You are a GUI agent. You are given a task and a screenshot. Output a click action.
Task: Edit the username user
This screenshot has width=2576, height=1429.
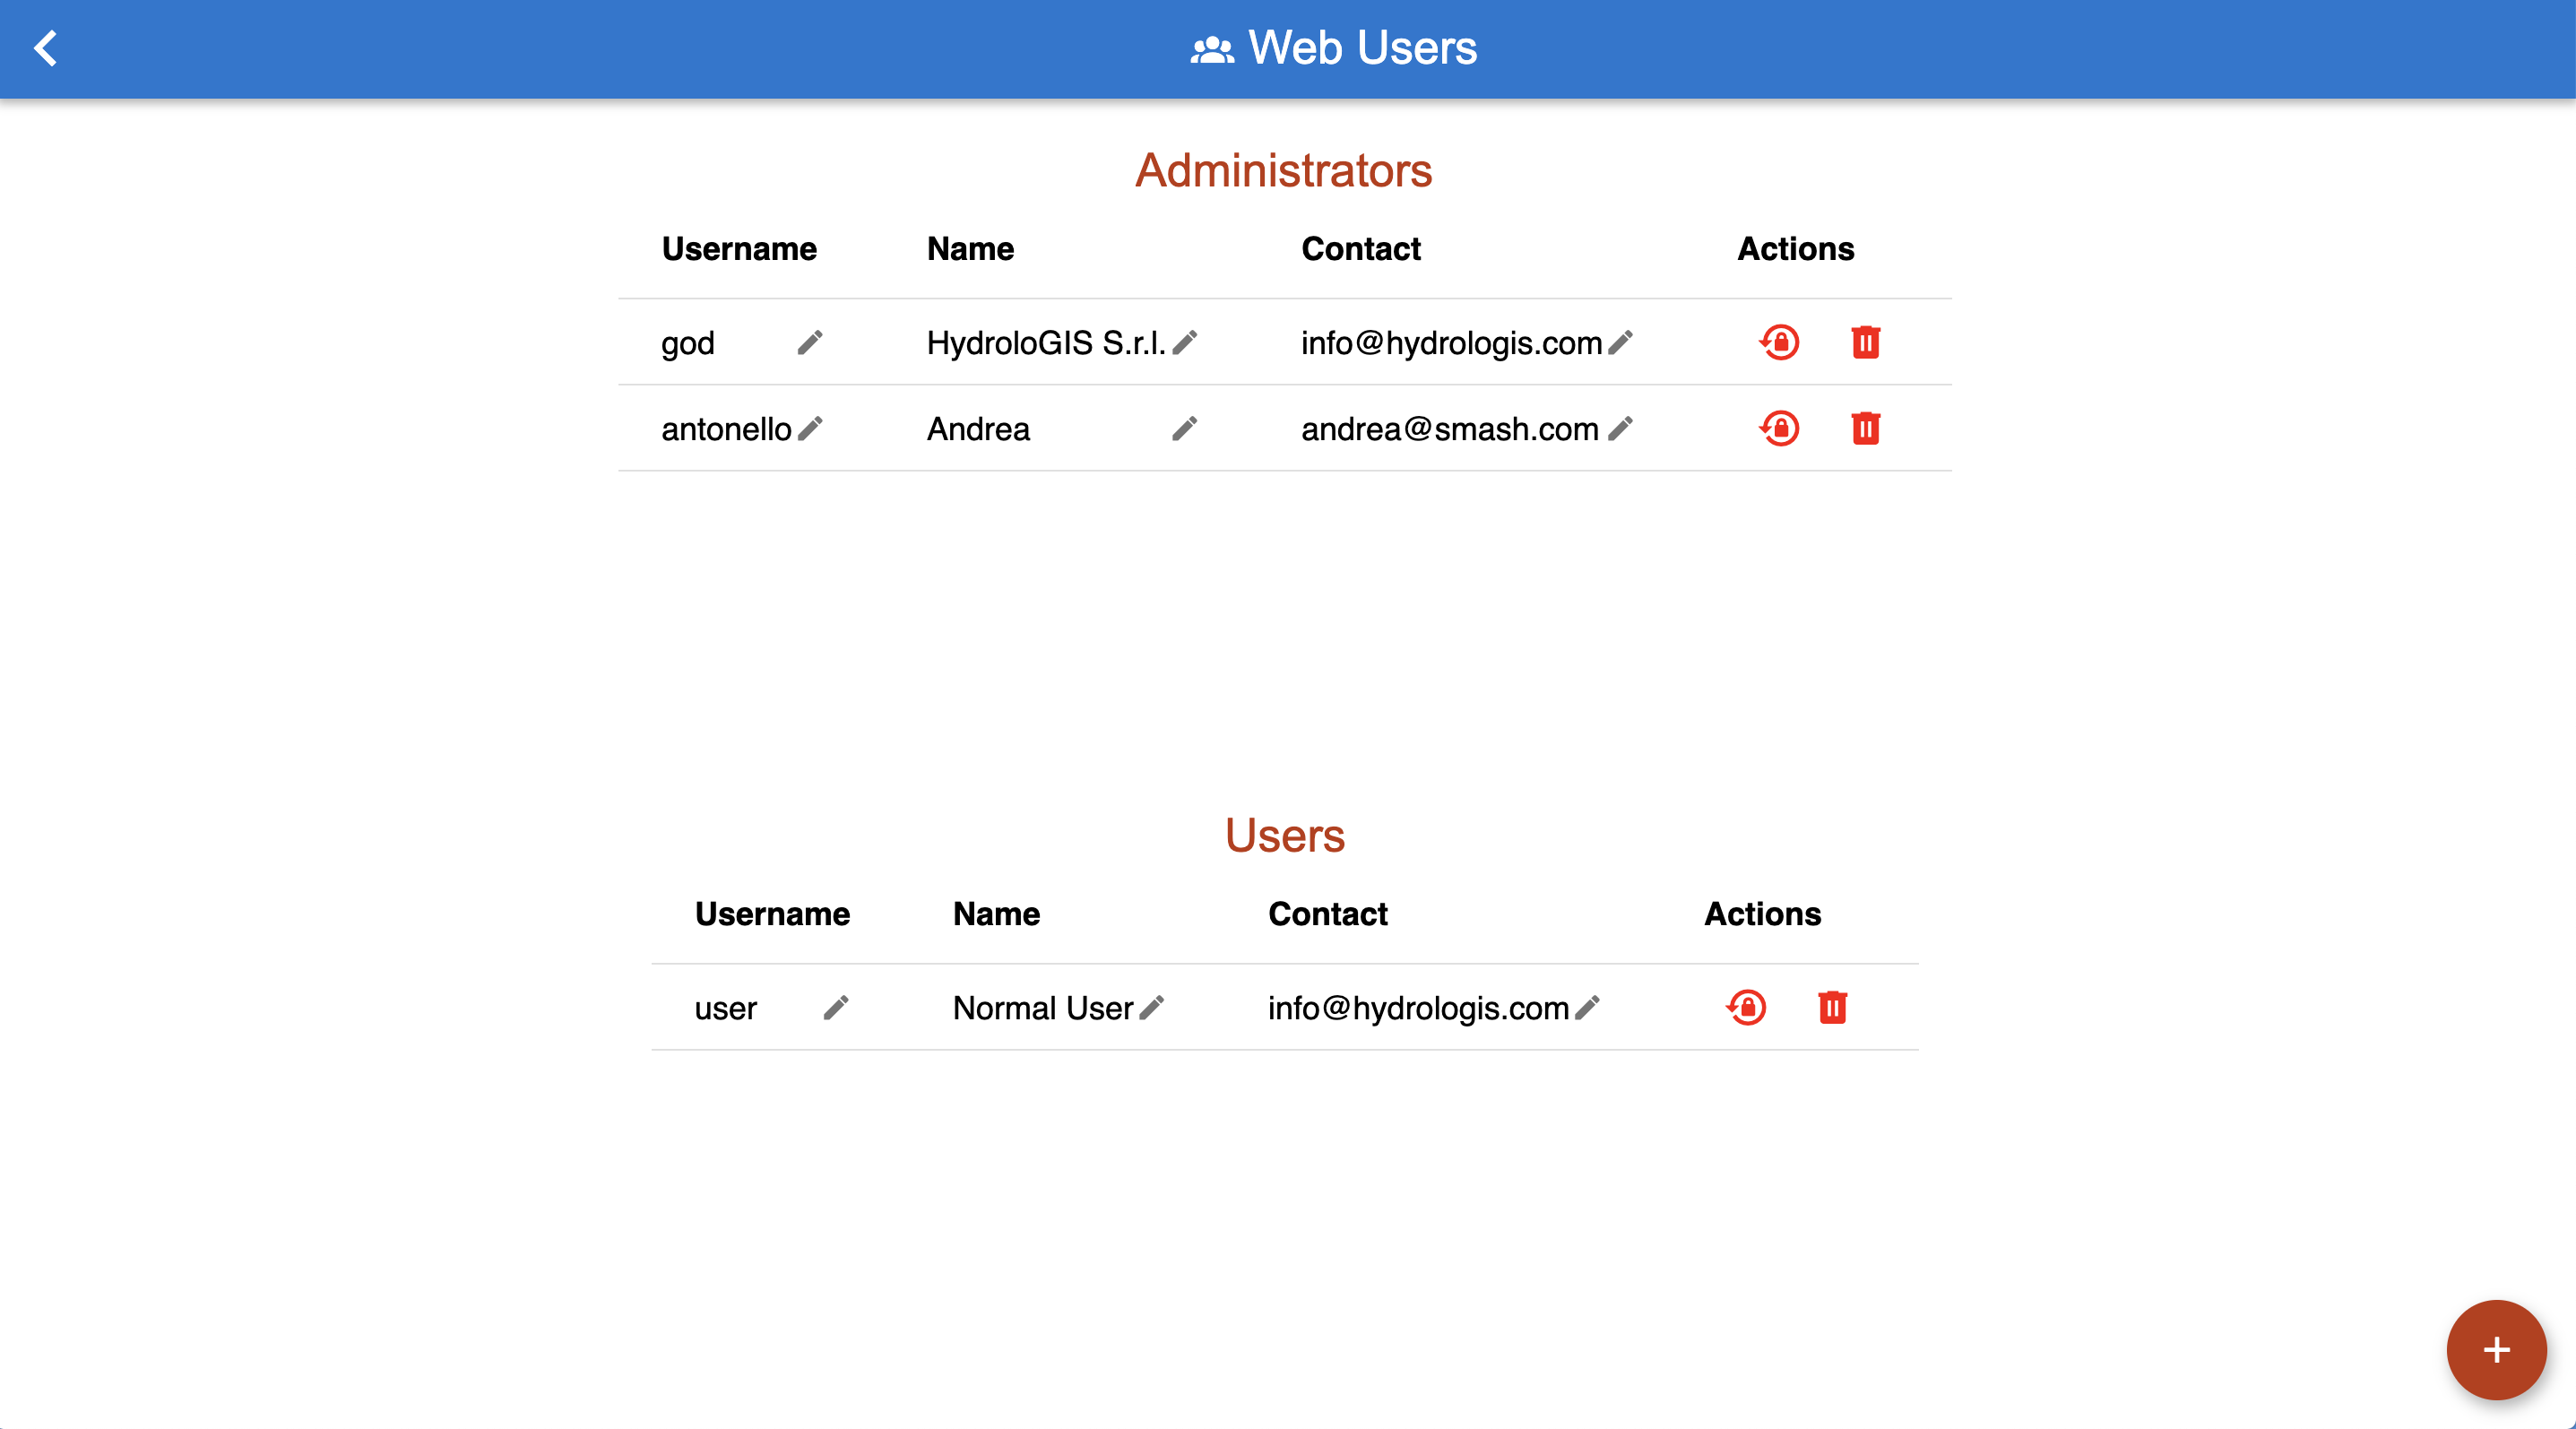coord(836,1008)
